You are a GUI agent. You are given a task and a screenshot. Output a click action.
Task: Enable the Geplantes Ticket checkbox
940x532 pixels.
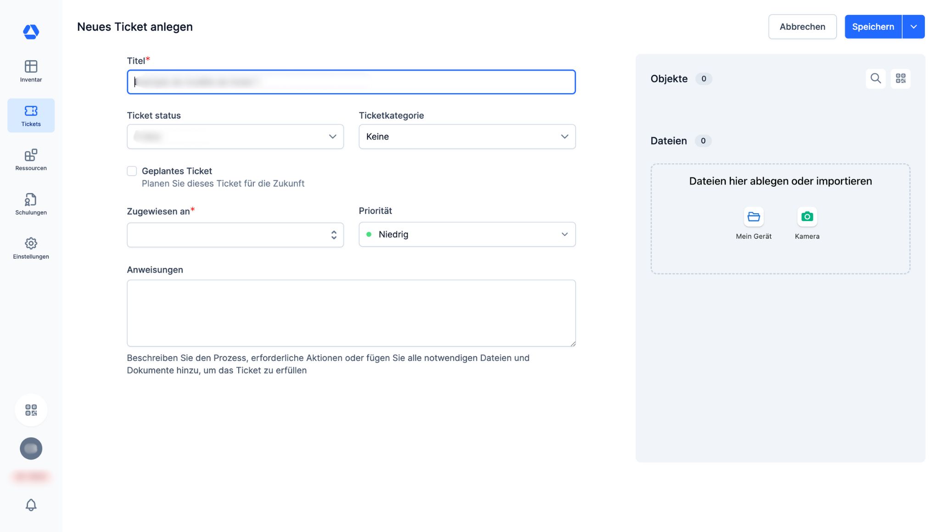coord(132,171)
